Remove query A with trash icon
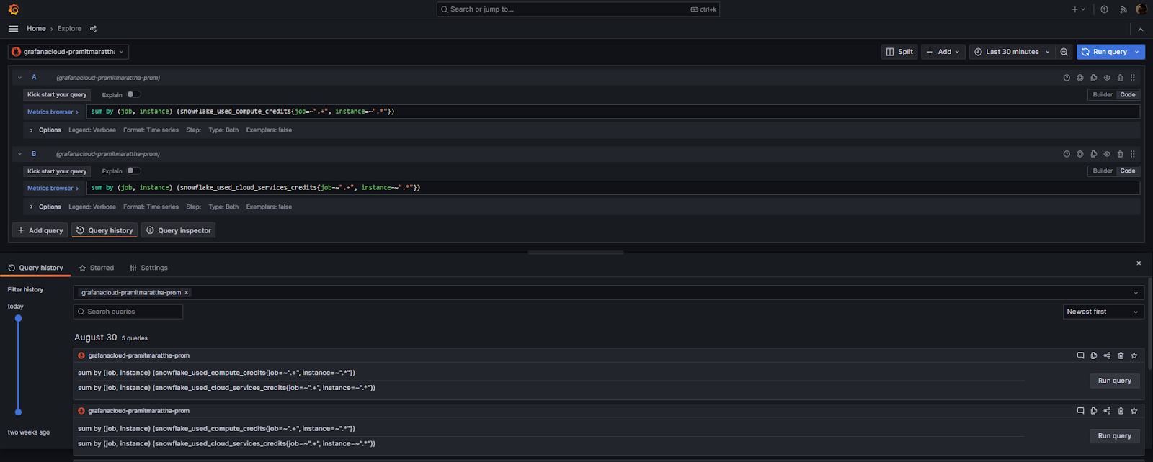This screenshot has width=1153, height=462. click(x=1120, y=78)
